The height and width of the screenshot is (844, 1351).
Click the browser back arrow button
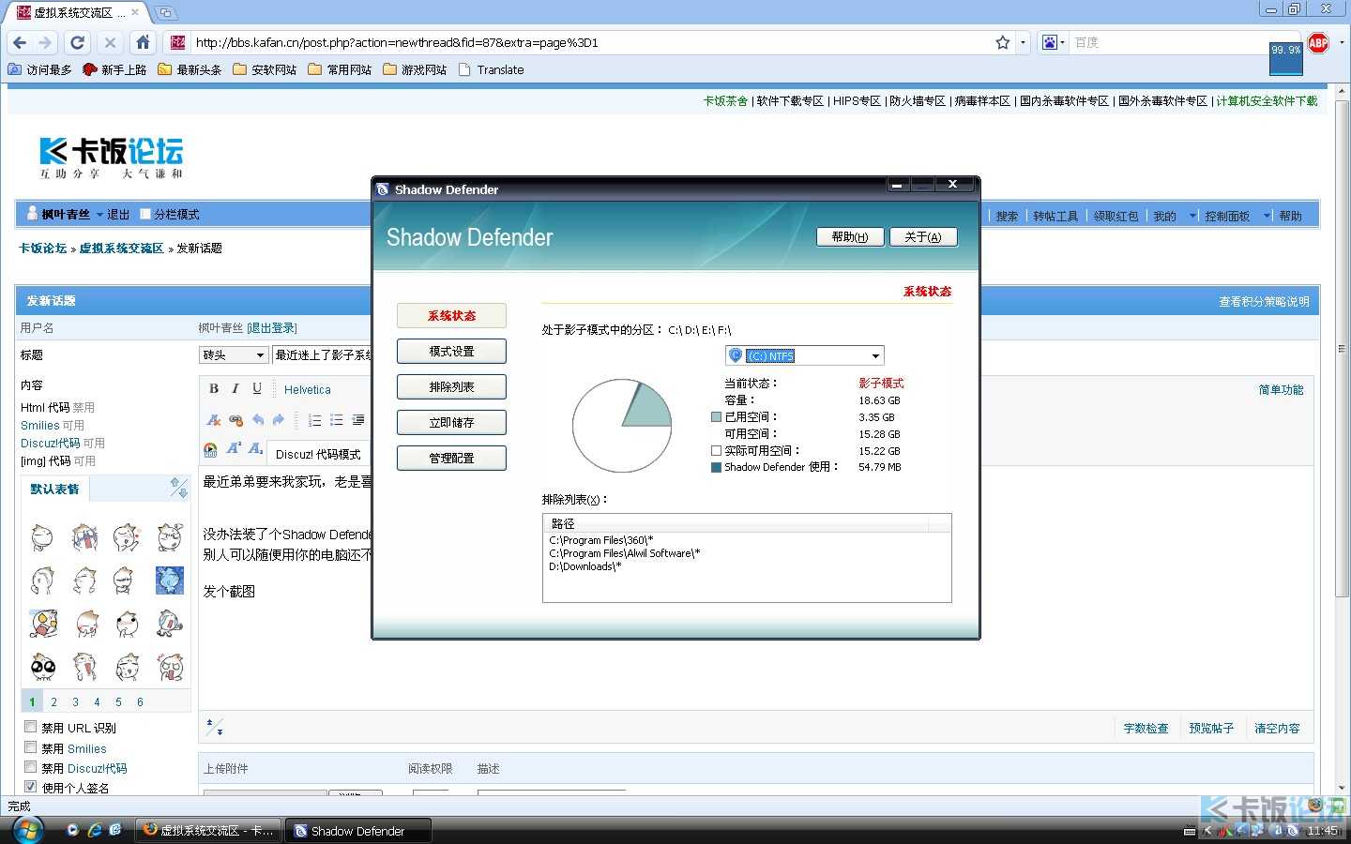tap(20, 42)
